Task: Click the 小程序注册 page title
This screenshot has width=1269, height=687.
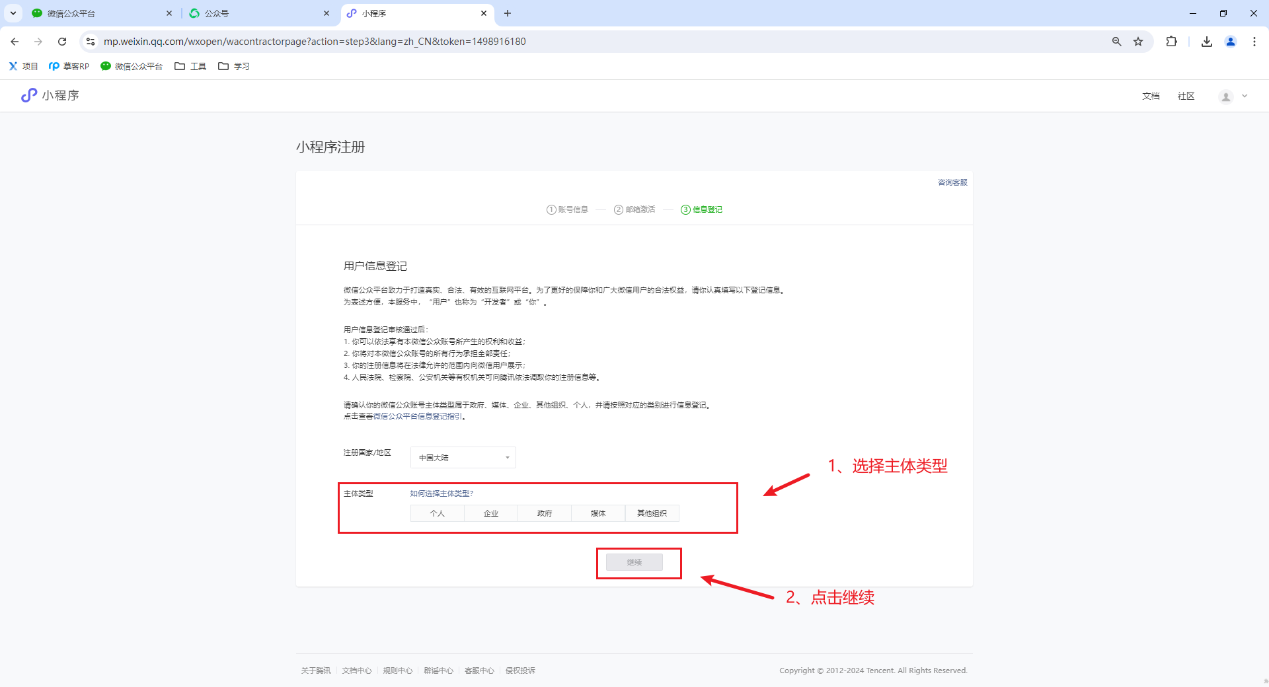Action: pos(330,147)
